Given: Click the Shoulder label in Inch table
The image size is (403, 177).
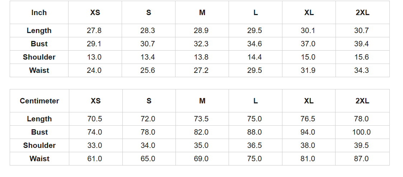Looking at the screenshot, I should 39,57.
